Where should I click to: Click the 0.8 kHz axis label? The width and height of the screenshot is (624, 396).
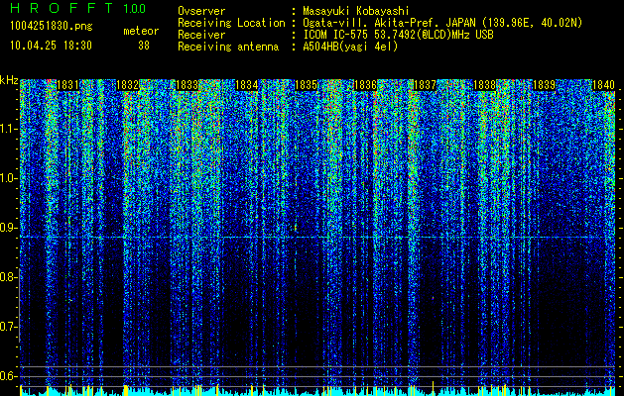click(x=8, y=277)
